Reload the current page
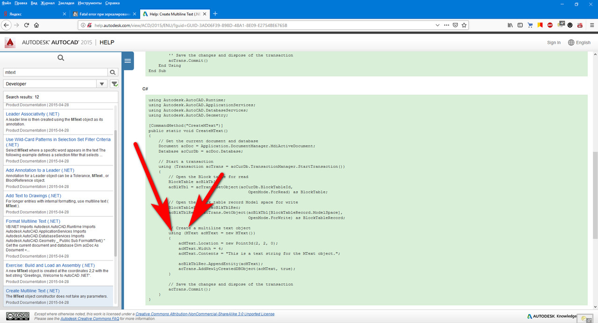Viewport: 598px width, 323px height. pyautogui.click(x=27, y=25)
